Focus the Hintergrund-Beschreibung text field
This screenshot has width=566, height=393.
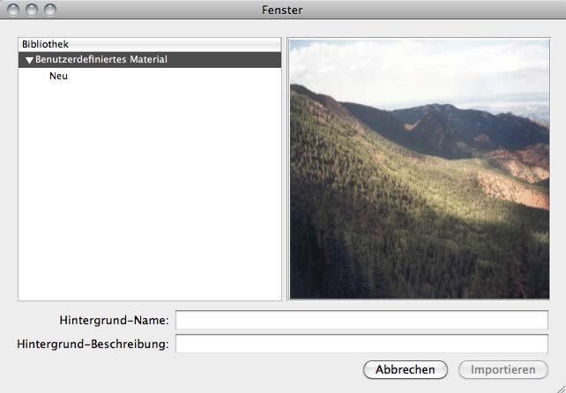coord(361,344)
